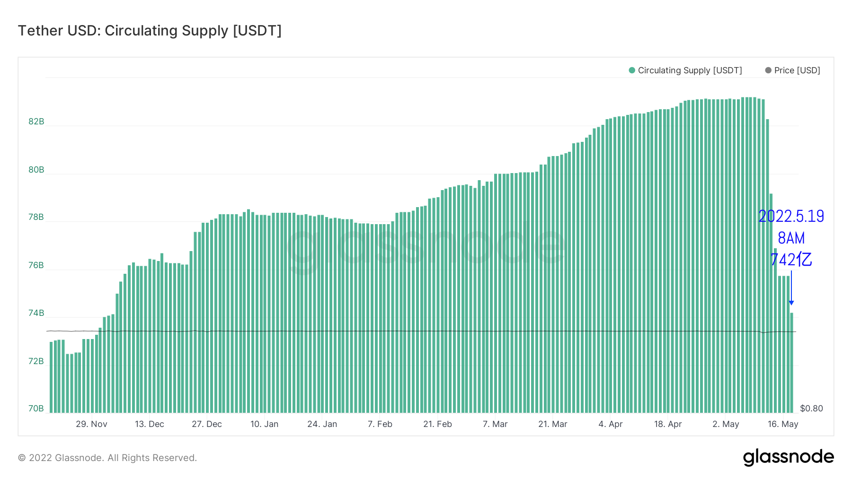Click the 16. May date label

[x=783, y=424]
